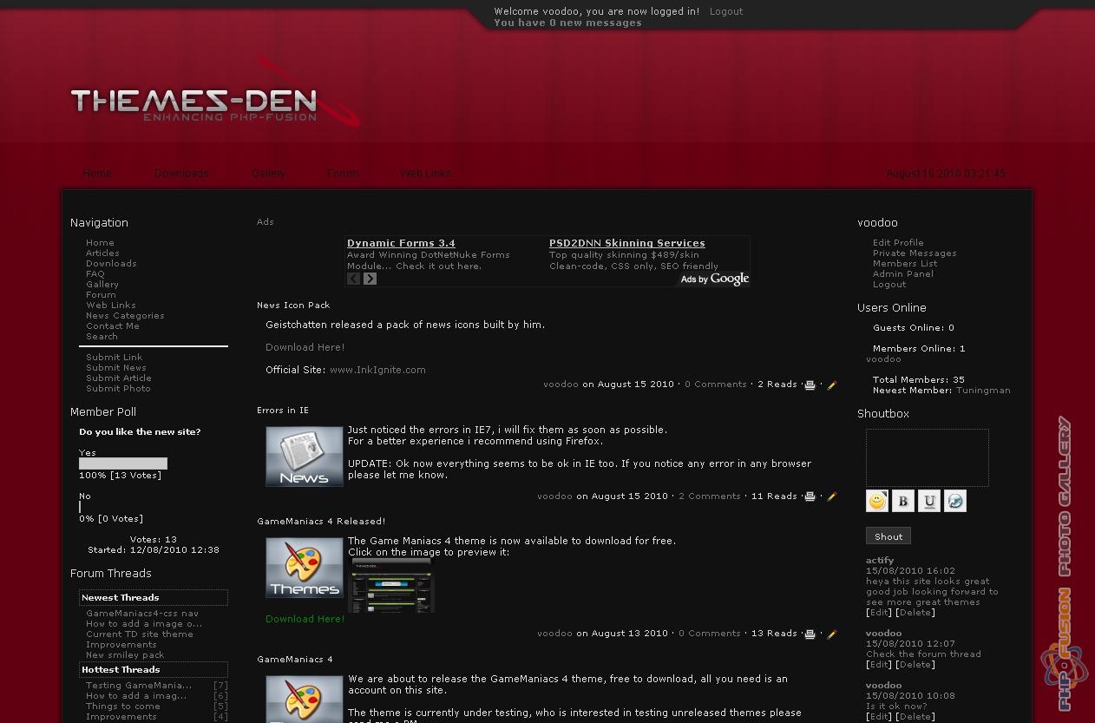Click the News category image in Errors in IE

(305, 457)
